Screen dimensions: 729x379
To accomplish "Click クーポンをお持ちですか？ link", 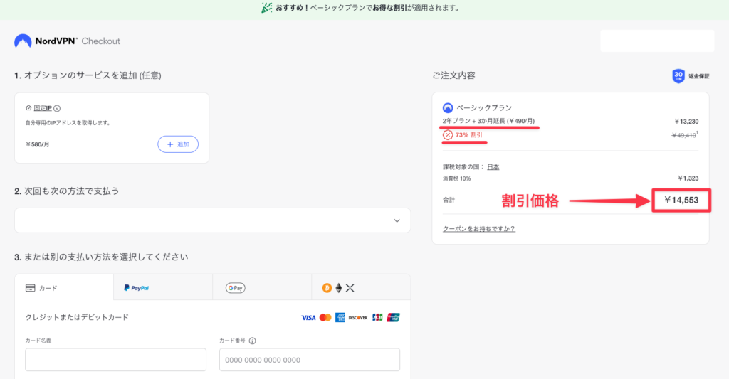I will click(x=479, y=228).
